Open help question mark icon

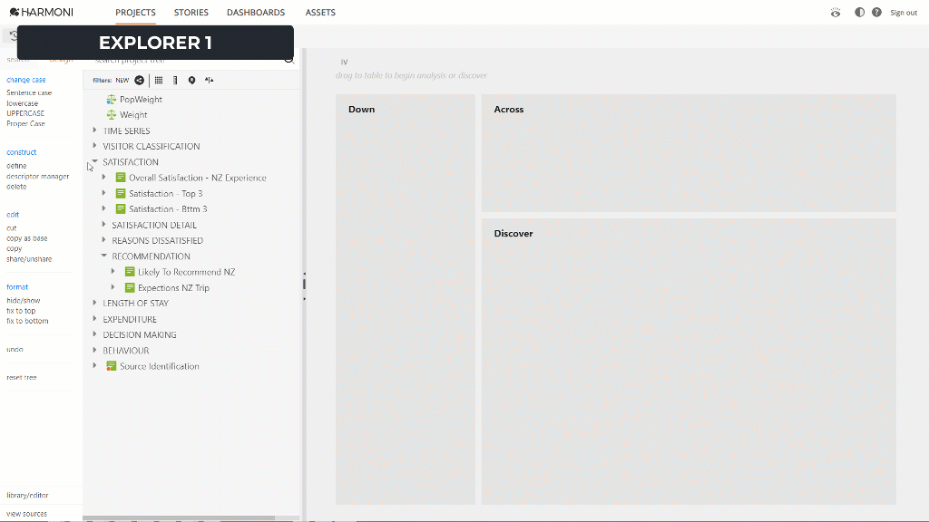tap(877, 13)
